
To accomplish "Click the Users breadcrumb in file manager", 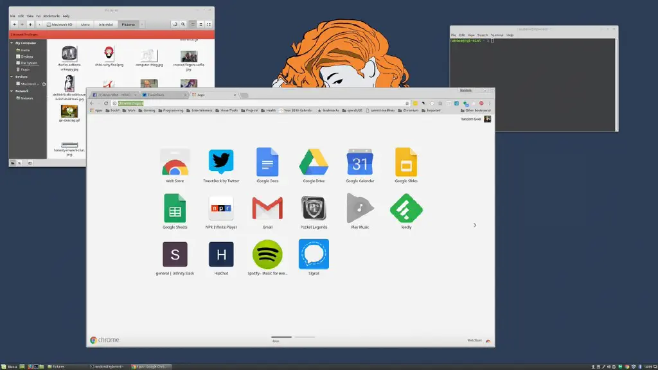I will click(x=85, y=24).
